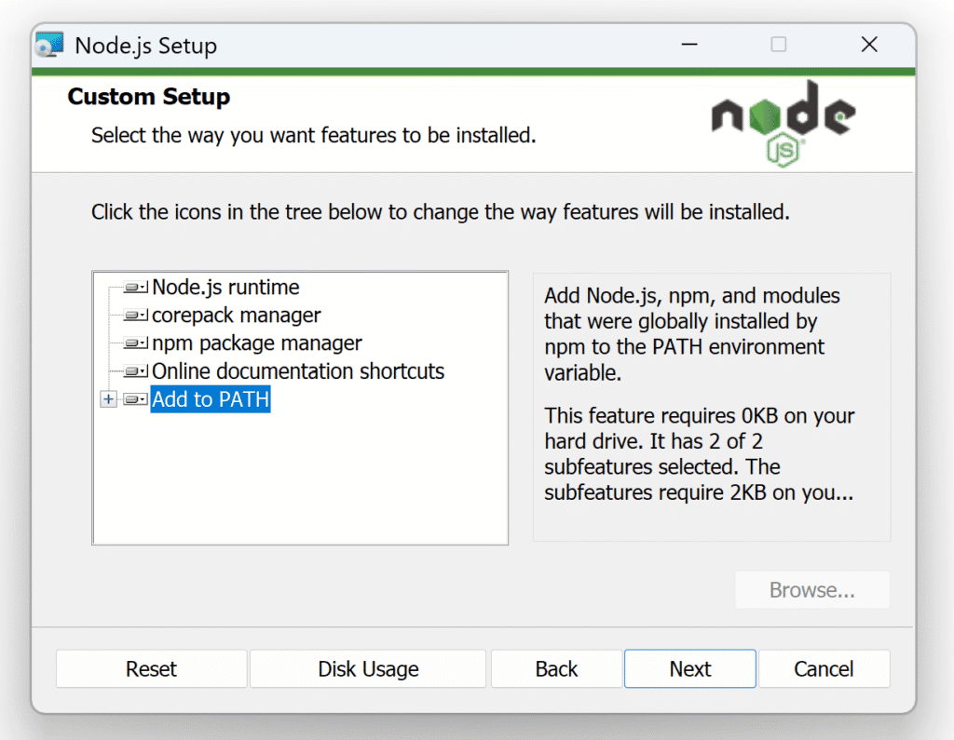The height and width of the screenshot is (740, 954).
Task: Click the Node.js Setup installer title icon
Action: tap(49, 45)
